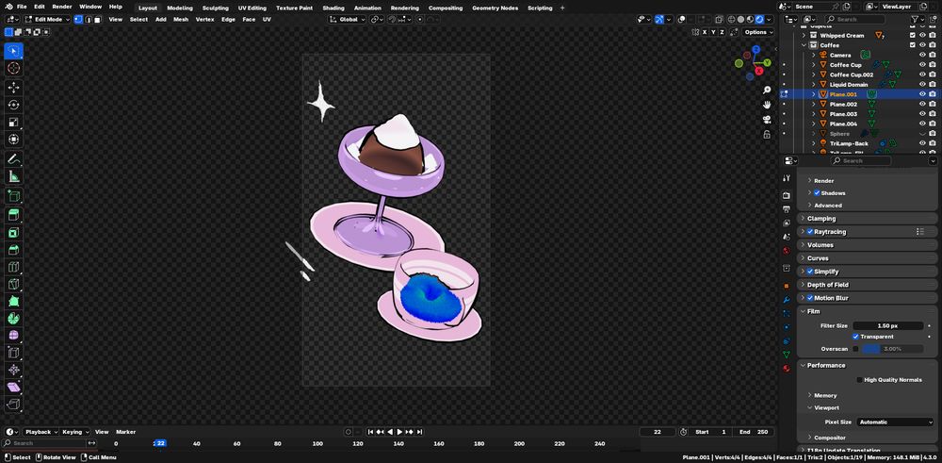Viewport: 942px width, 463px height.
Task: Open the Edit Mode dropdown
Action: (47, 19)
